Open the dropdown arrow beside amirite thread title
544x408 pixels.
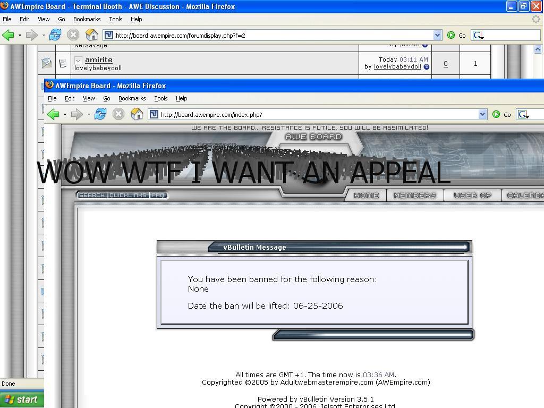(x=79, y=61)
